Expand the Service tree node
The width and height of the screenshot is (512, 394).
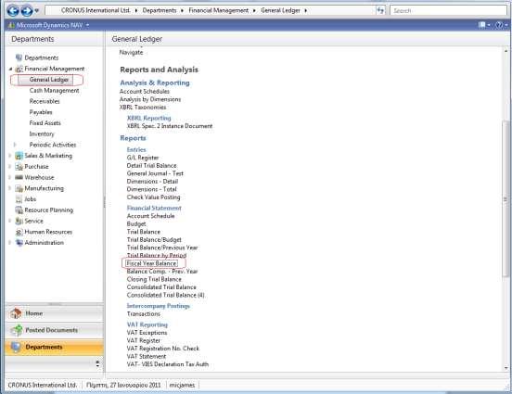click(x=10, y=221)
